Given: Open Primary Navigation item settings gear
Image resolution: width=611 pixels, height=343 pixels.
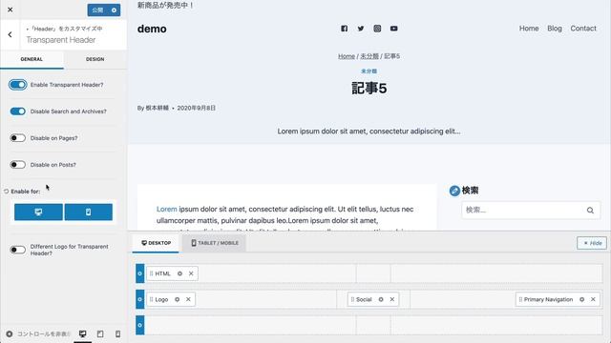Looking at the screenshot, I should (581, 299).
